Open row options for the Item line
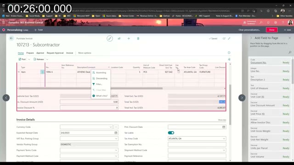This screenshot has height=165, width=294. (x=42, y=72)
